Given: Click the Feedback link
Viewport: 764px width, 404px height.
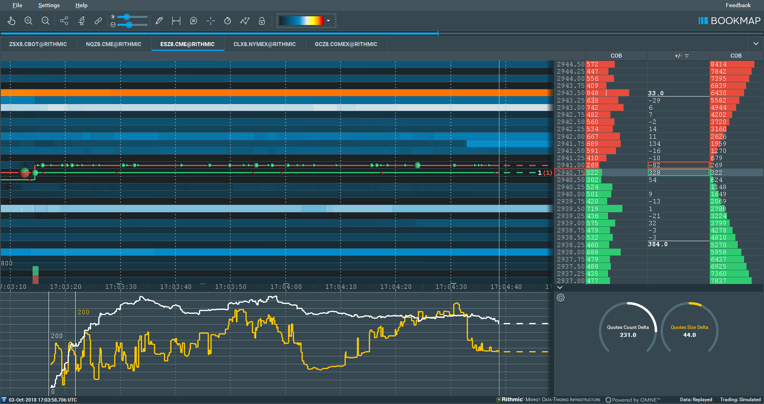Looking at the screenshot, I should click(x=738, y=5).
